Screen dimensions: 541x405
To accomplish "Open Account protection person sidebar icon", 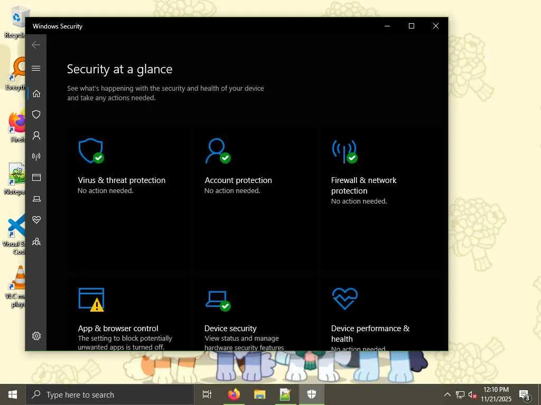I will point(36,136).
